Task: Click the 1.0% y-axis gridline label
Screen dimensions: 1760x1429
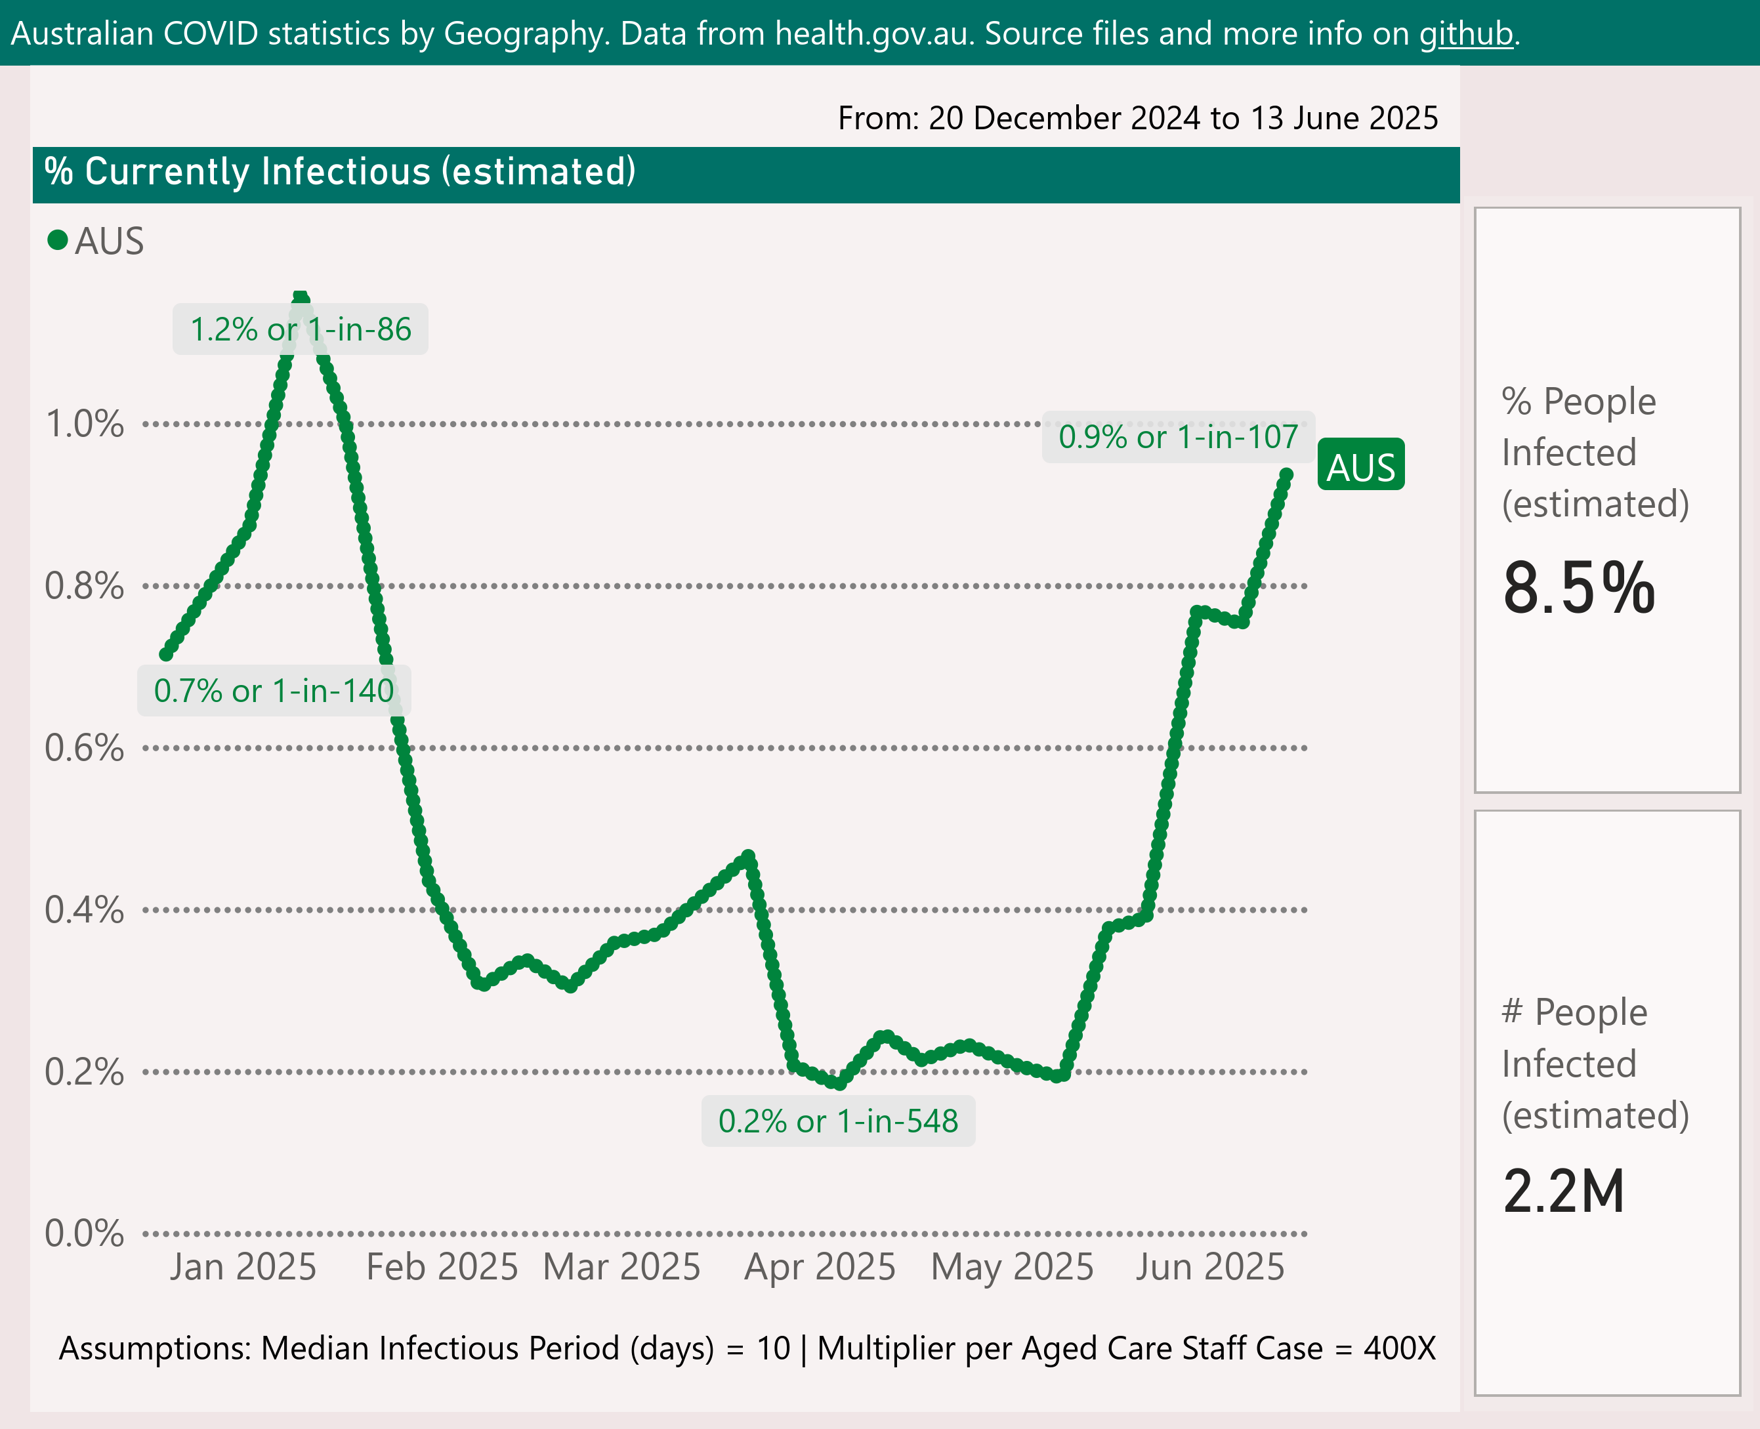Action: pos(85,425)
